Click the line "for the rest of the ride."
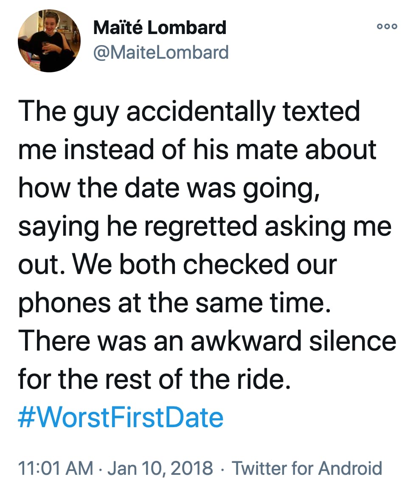Viewport: 416px width, 491px height. (x=155, y=379)
